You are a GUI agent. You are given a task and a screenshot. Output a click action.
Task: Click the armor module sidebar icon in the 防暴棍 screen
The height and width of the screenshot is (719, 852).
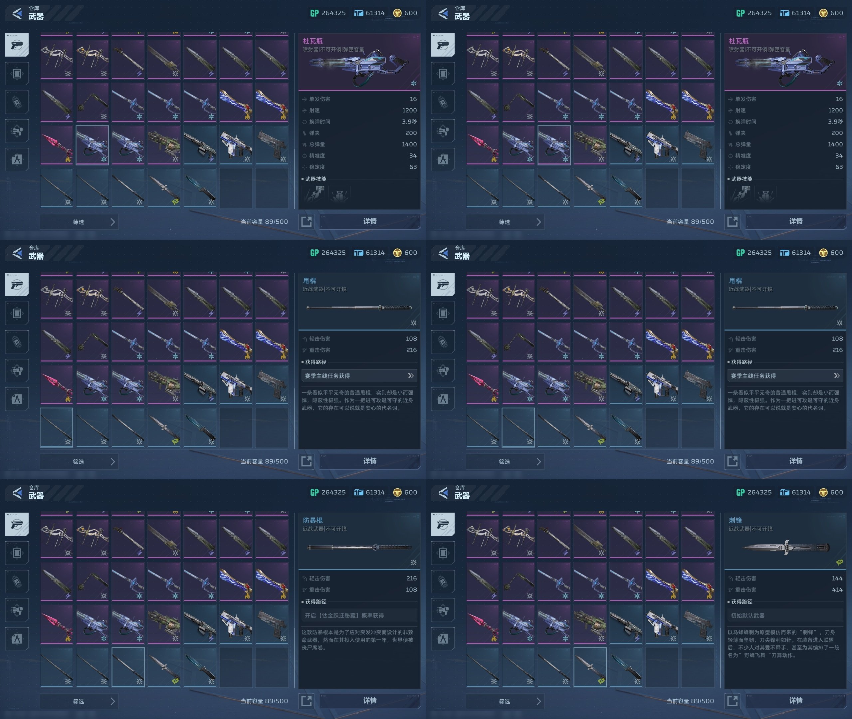pos(17,553)
